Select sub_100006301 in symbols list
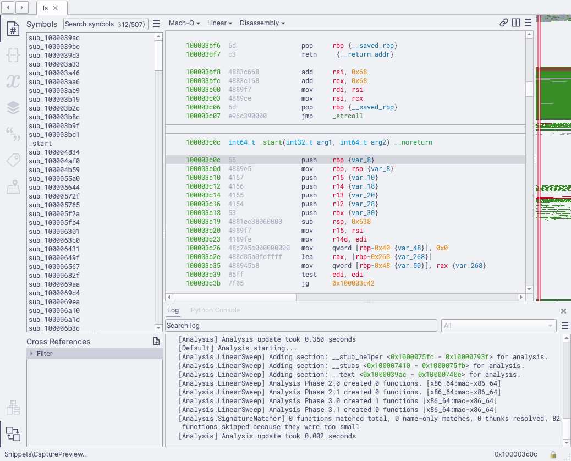 91,232
